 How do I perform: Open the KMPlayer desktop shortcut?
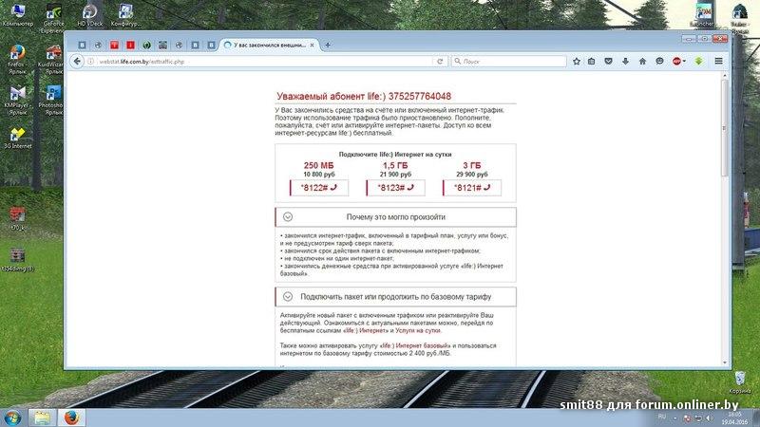coord(17,101)
